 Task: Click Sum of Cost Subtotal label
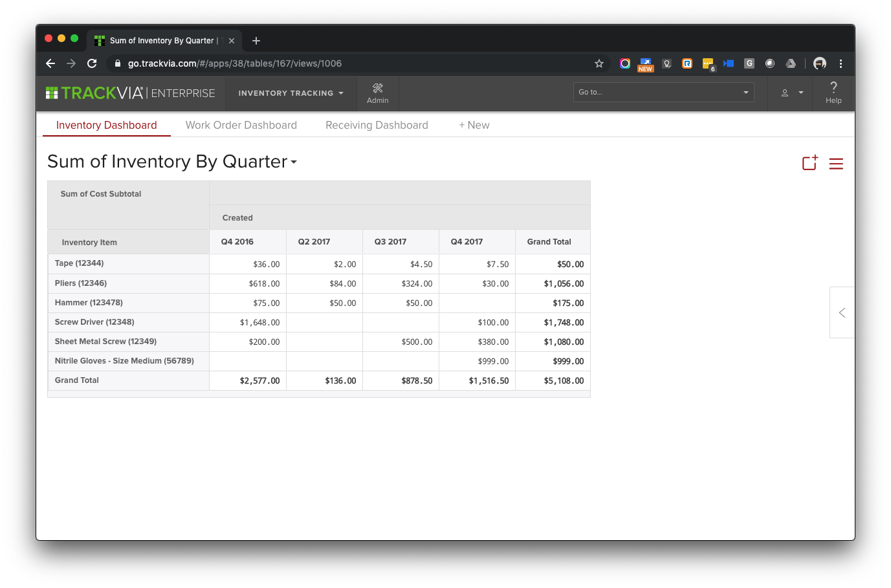click(x=101, y=194)
